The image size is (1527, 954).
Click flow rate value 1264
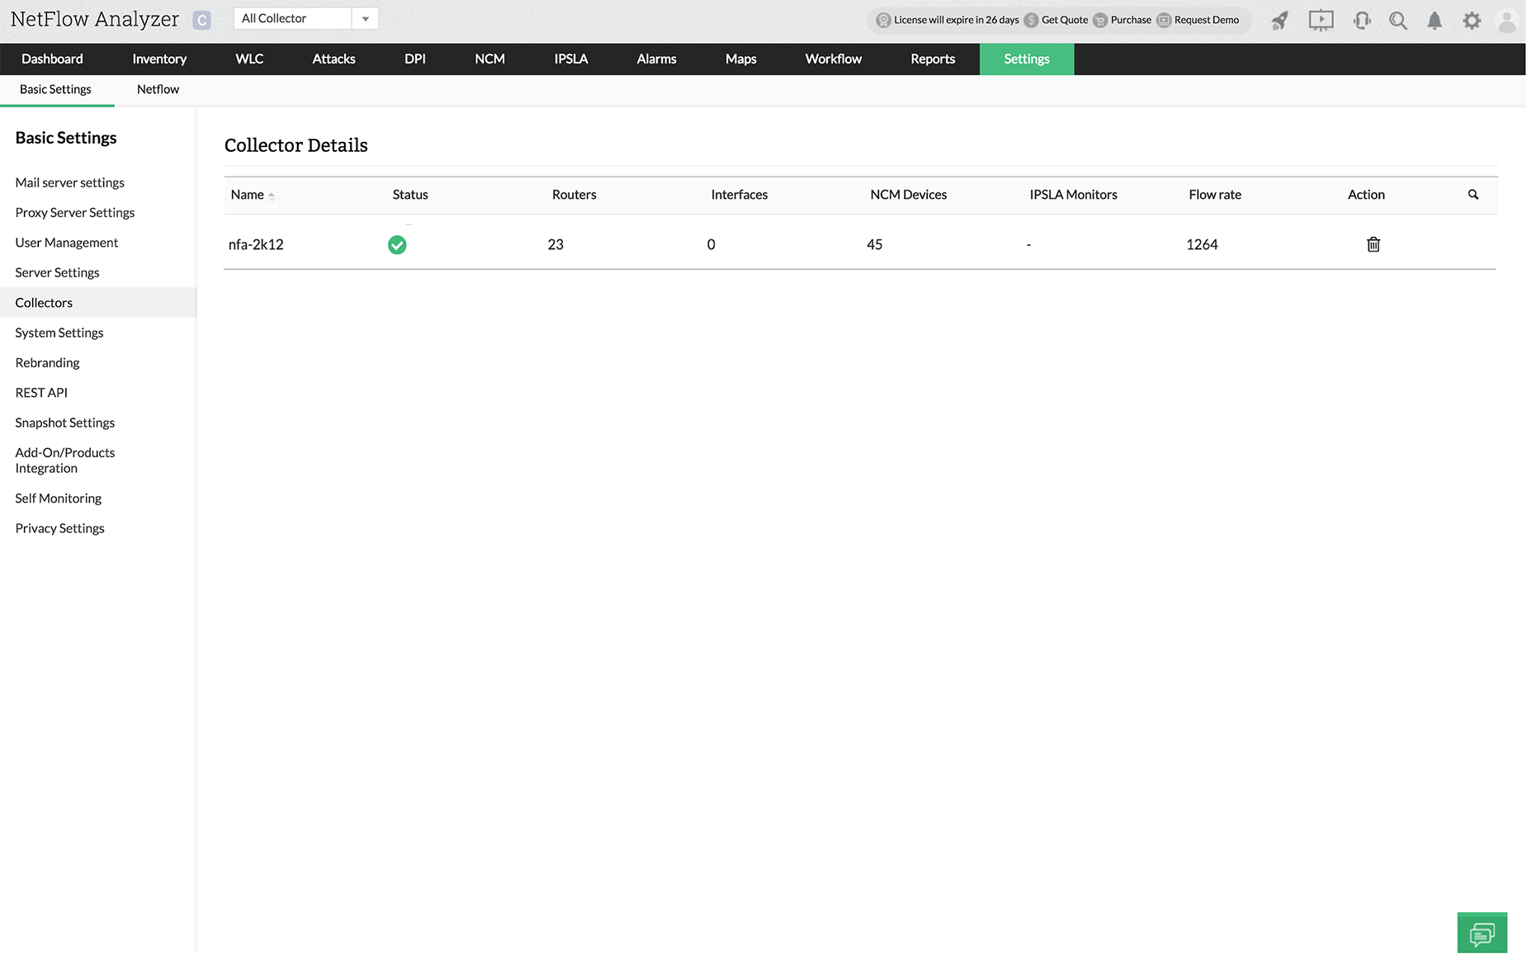1202,244
